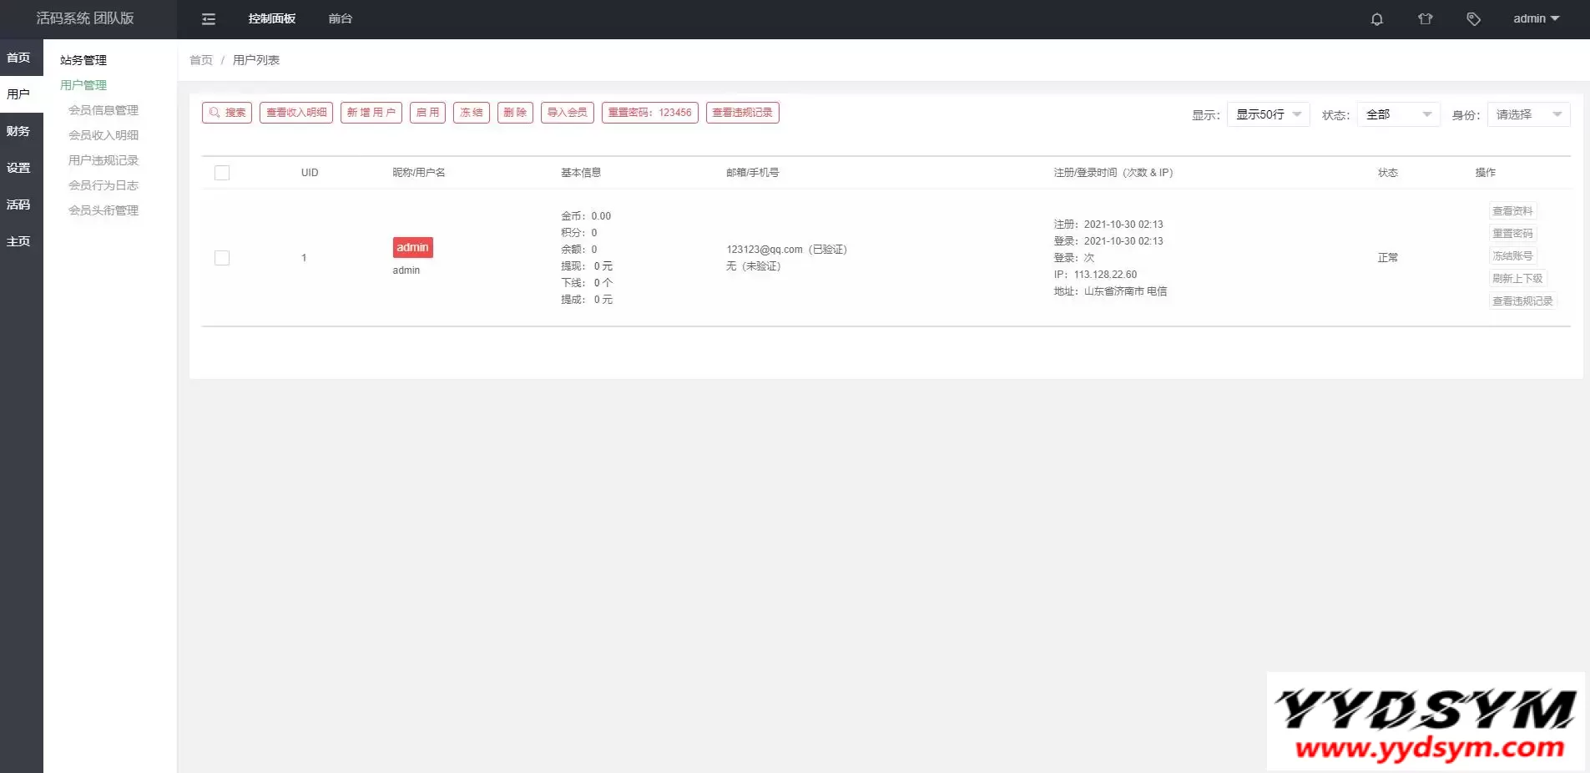Expand the 状态 全部 status dropdown
Image resolution: width=1590 pixels, height=773 pixels.
(x=1398, y=114)
